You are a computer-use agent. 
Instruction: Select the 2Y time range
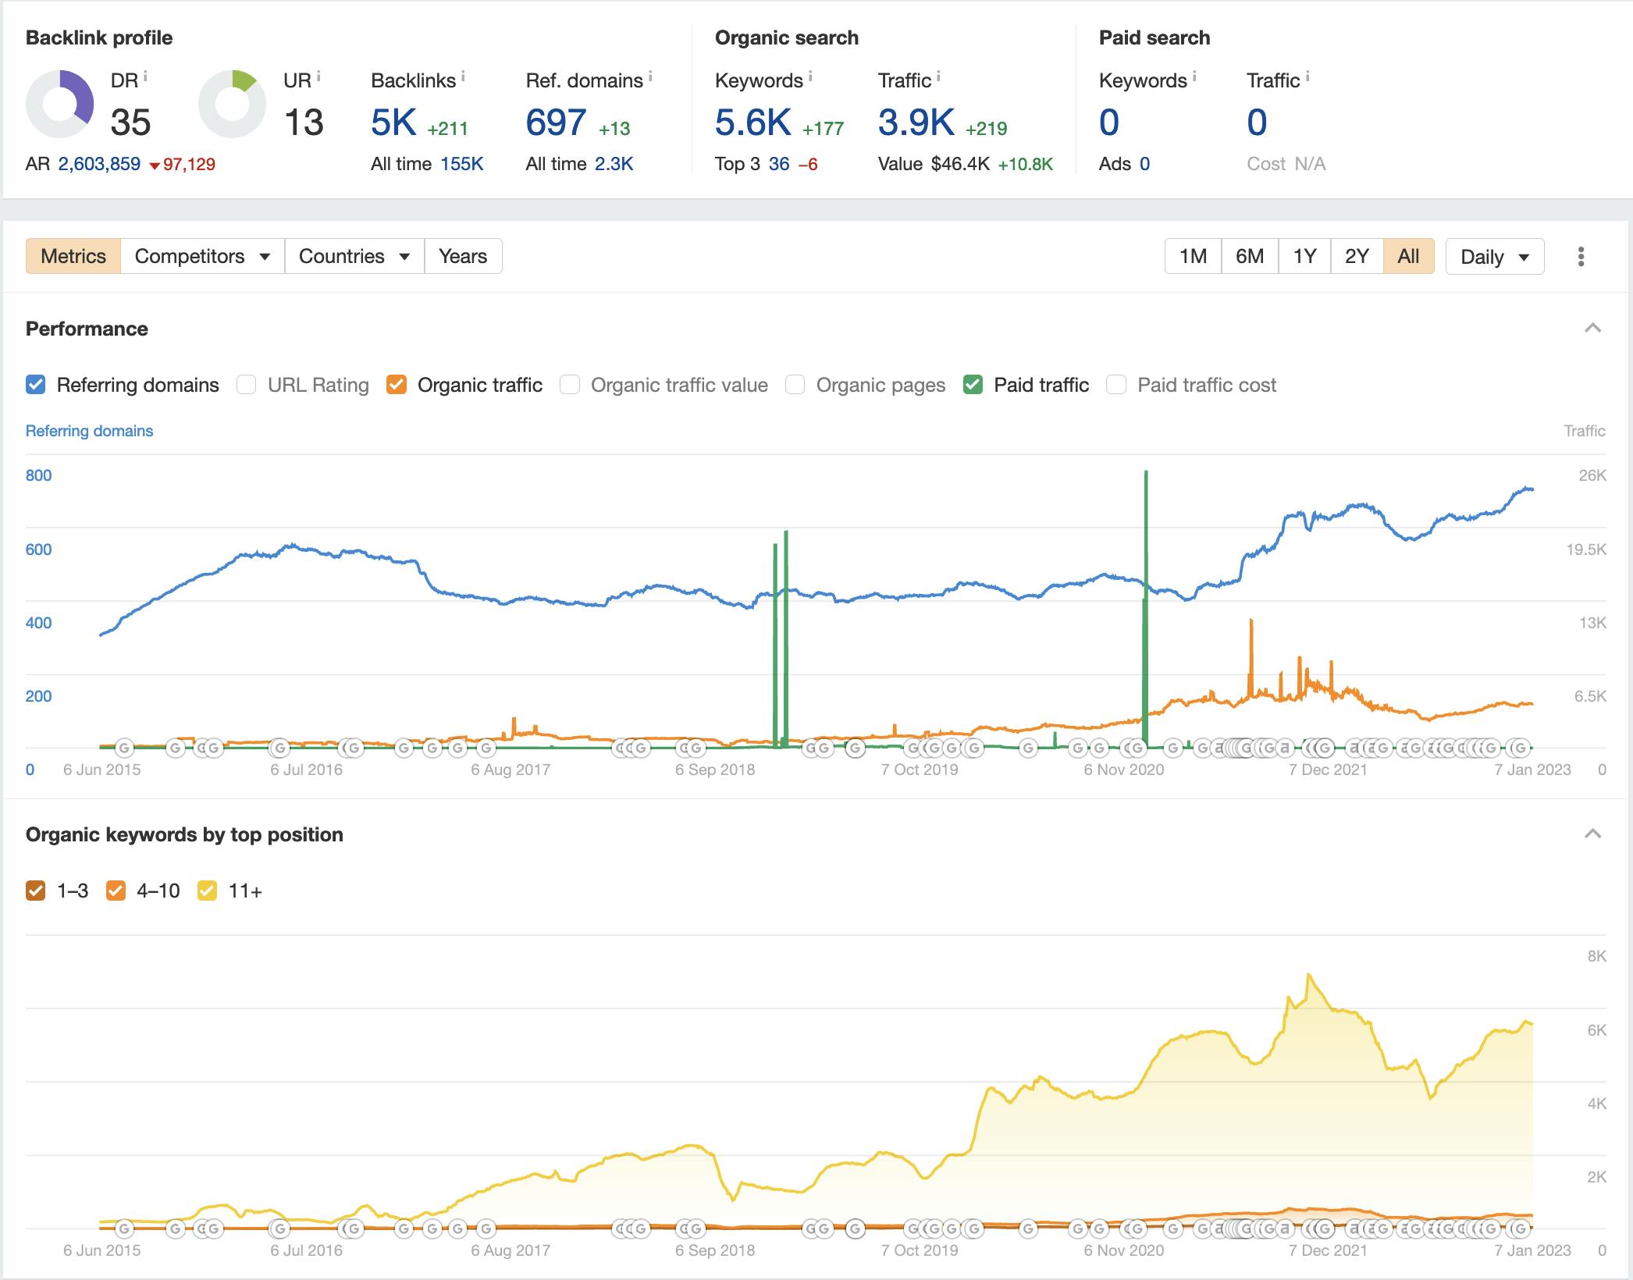[1357, 256]
